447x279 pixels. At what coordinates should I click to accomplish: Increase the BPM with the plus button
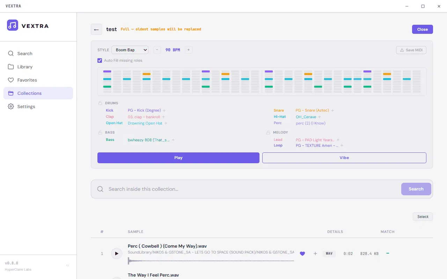click(188, 50)
